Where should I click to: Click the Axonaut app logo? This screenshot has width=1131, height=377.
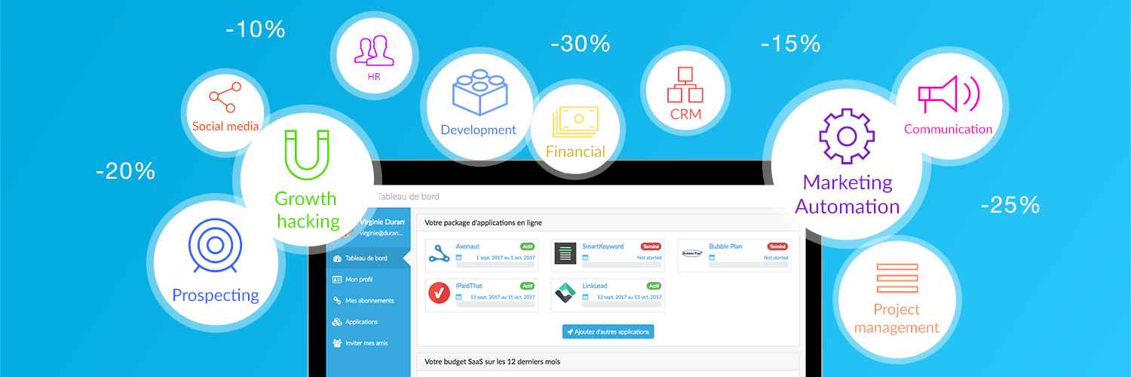pos(439,253)
